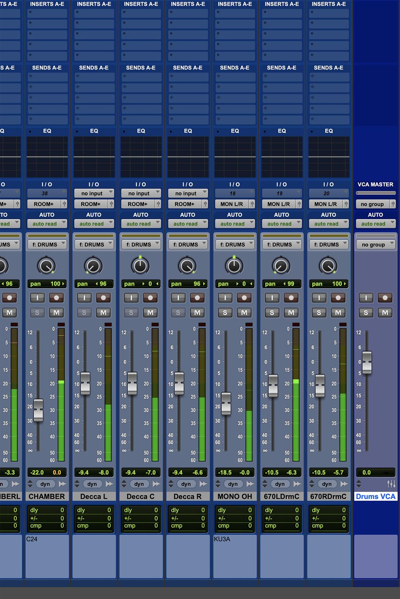Arm record on the MONO OH track
This screenshot has width=400, height=599.
click(x=244, y=298)
